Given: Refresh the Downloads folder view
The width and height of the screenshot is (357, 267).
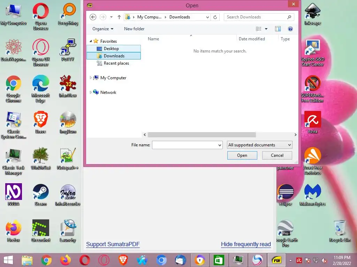Looking at the screenshot, I should click(x=215, y=17).
